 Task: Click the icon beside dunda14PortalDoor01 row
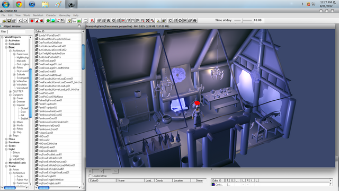coord(37,35)
